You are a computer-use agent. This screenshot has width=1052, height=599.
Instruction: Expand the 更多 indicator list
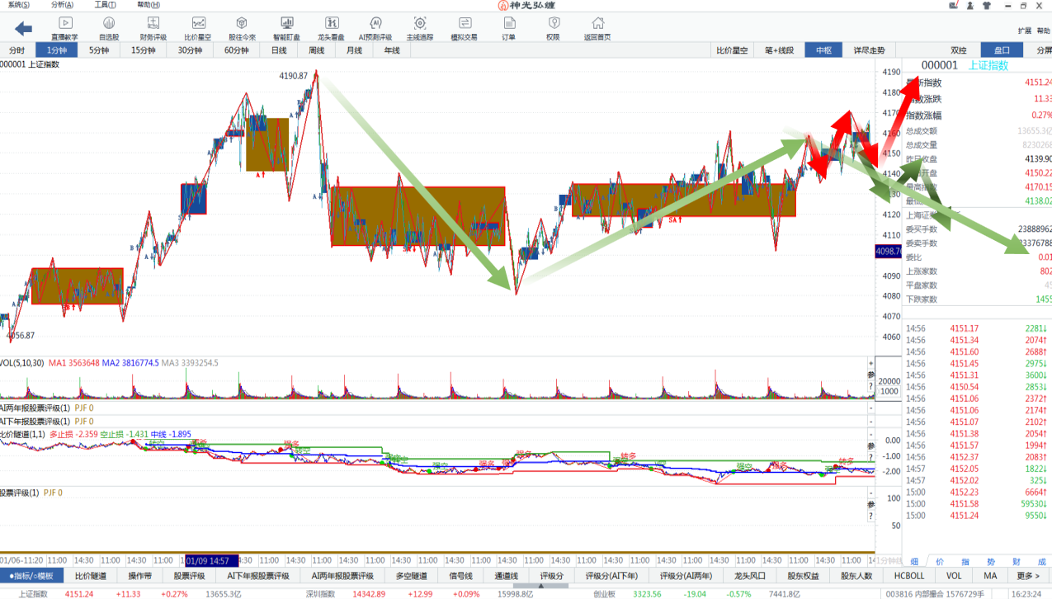pyautogui.click(x=1028, y=576)
